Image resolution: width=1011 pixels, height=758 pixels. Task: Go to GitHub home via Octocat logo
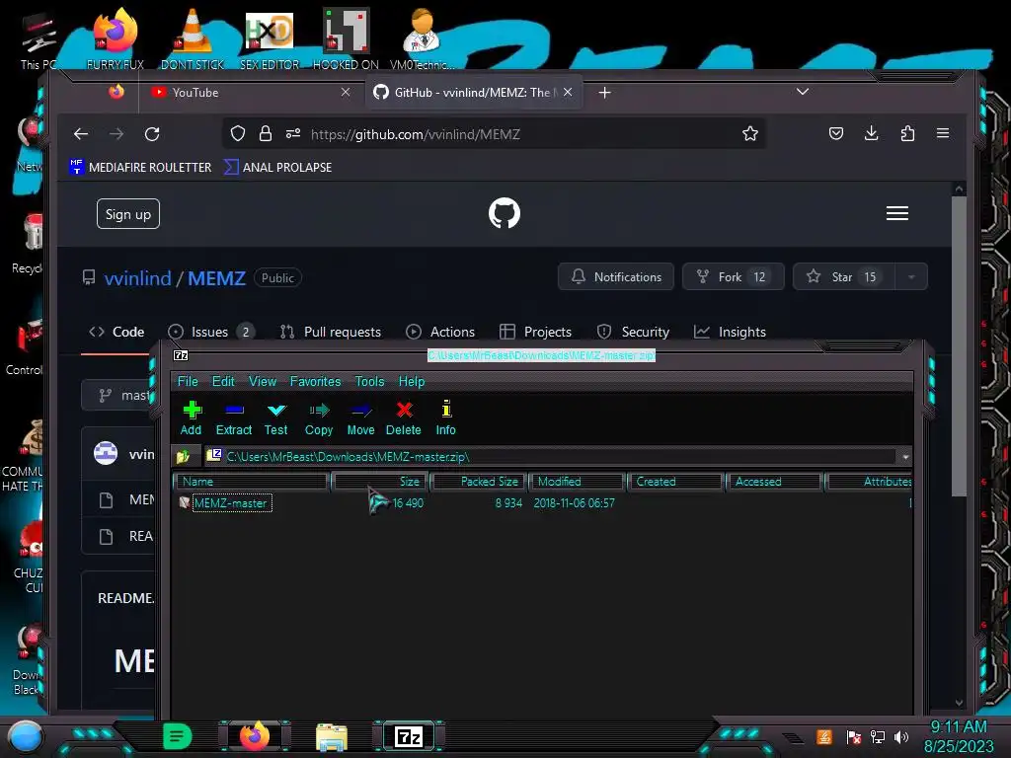505,213
